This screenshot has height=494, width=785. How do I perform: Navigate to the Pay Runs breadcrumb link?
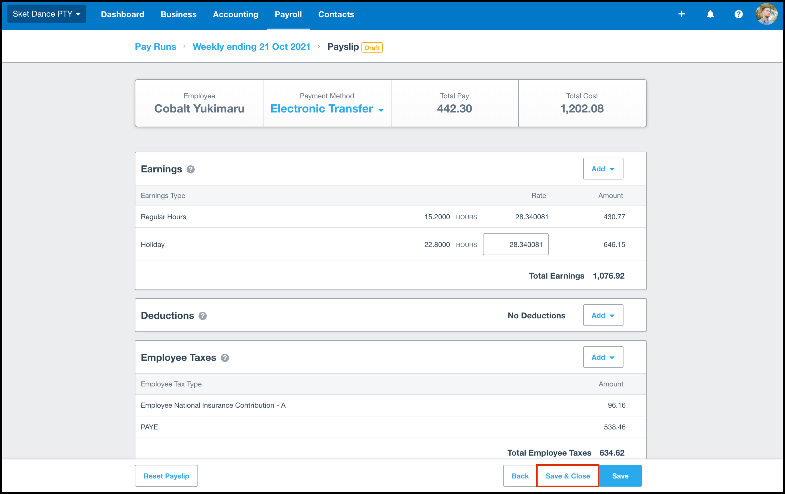pos(156,47)
